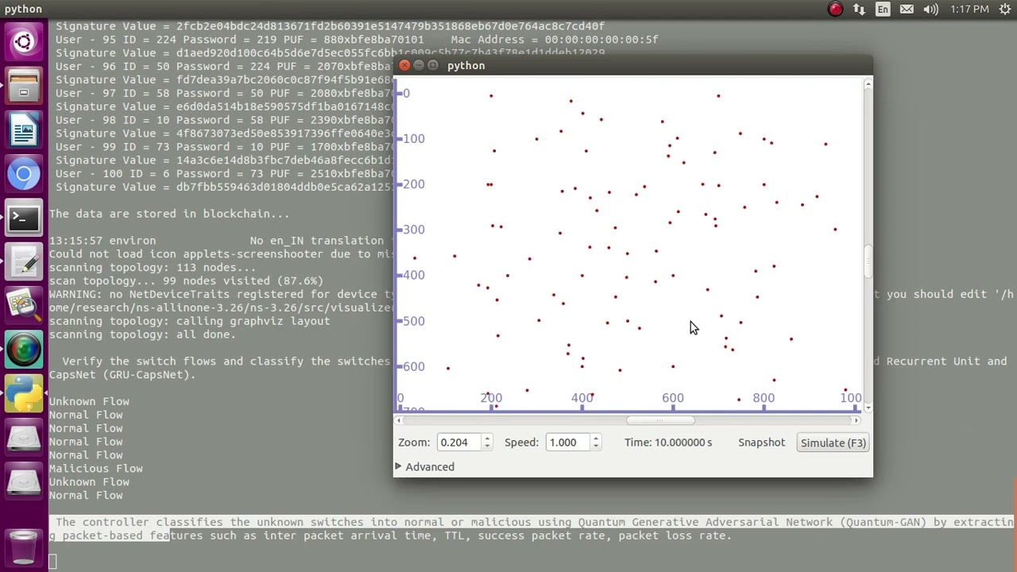
Task: Click the scroll-left arrow below the canvas
Action: coord(400,420)
